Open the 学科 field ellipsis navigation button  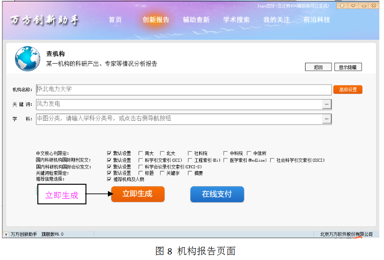point(327,119)
